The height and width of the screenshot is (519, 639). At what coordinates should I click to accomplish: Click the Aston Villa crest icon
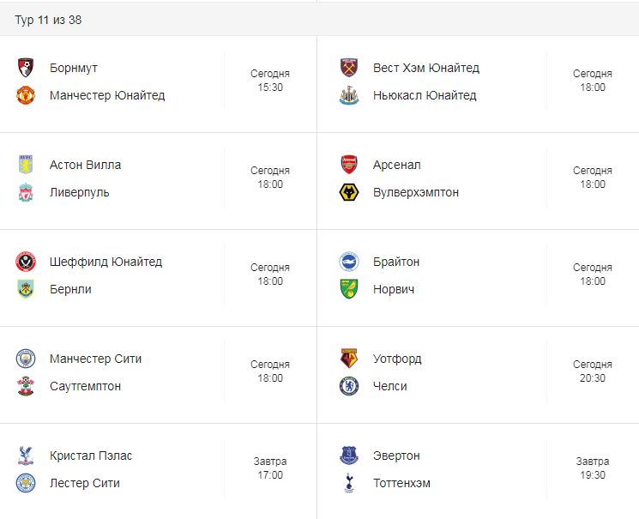tap(26, 165)
